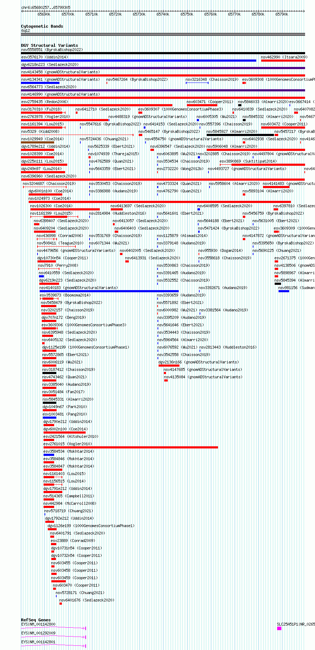Click the nsv1024973 (Coe2014) label

50,198
